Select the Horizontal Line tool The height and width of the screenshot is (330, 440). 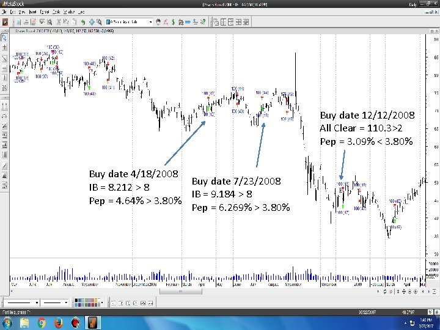tap(4, 68)
